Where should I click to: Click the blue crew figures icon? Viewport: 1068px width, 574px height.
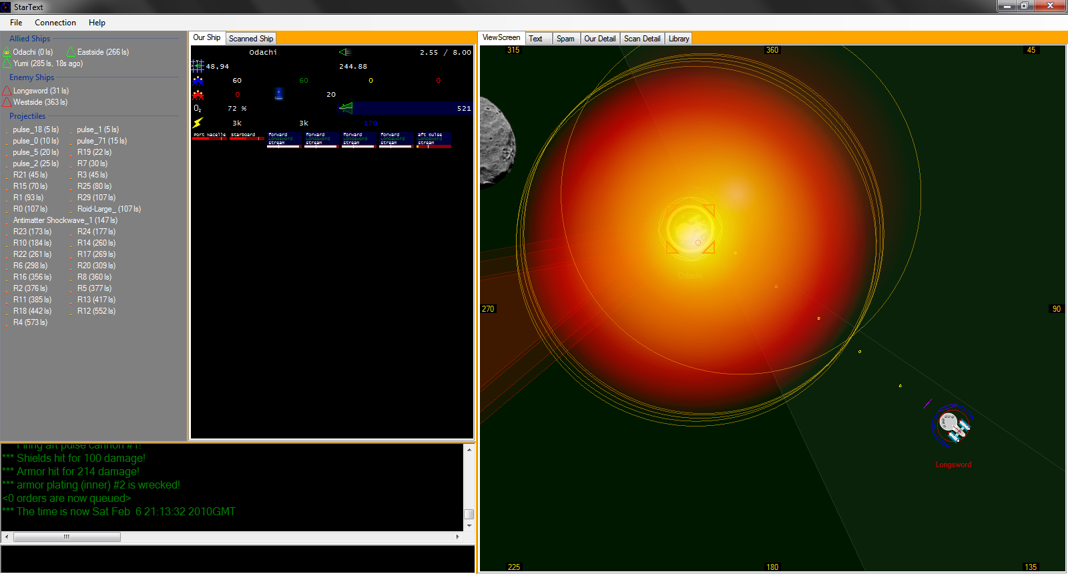(x=198, y=81)
